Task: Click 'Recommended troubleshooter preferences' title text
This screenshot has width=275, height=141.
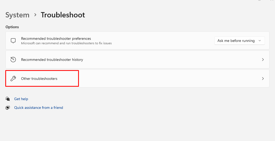Action: click(56, 38)
